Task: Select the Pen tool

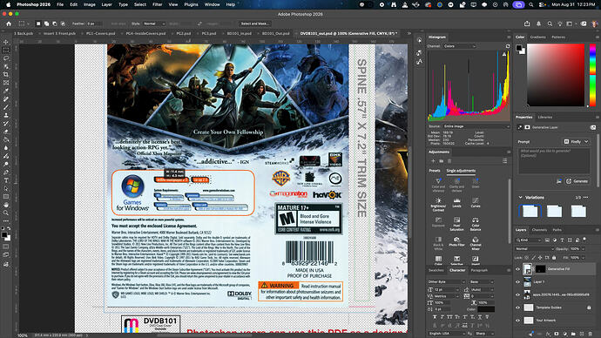Action: tap(6, 172)
